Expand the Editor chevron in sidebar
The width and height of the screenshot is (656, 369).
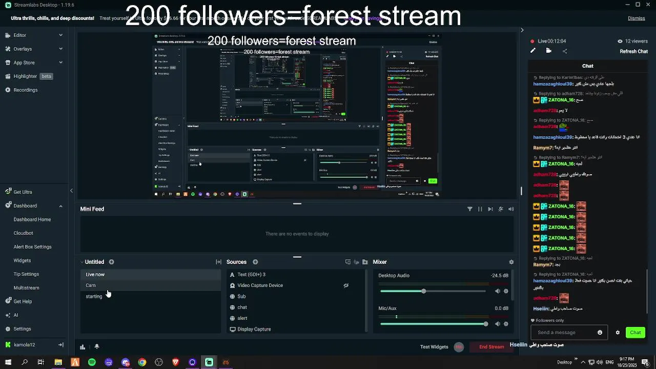[60, 35]
